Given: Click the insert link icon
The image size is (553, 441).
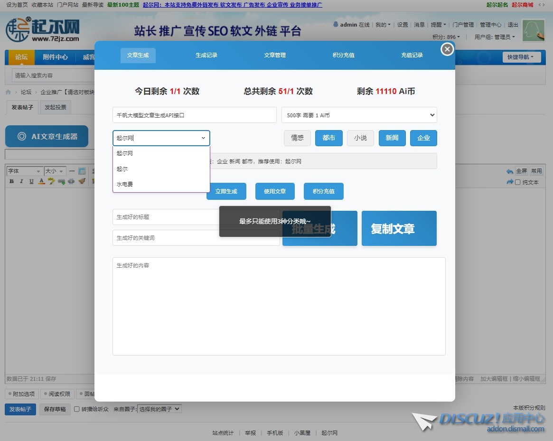Looking at the screenshot, I should pos(61,181).
